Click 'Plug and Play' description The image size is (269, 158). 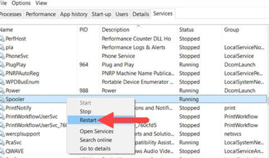tap(118, 65)
